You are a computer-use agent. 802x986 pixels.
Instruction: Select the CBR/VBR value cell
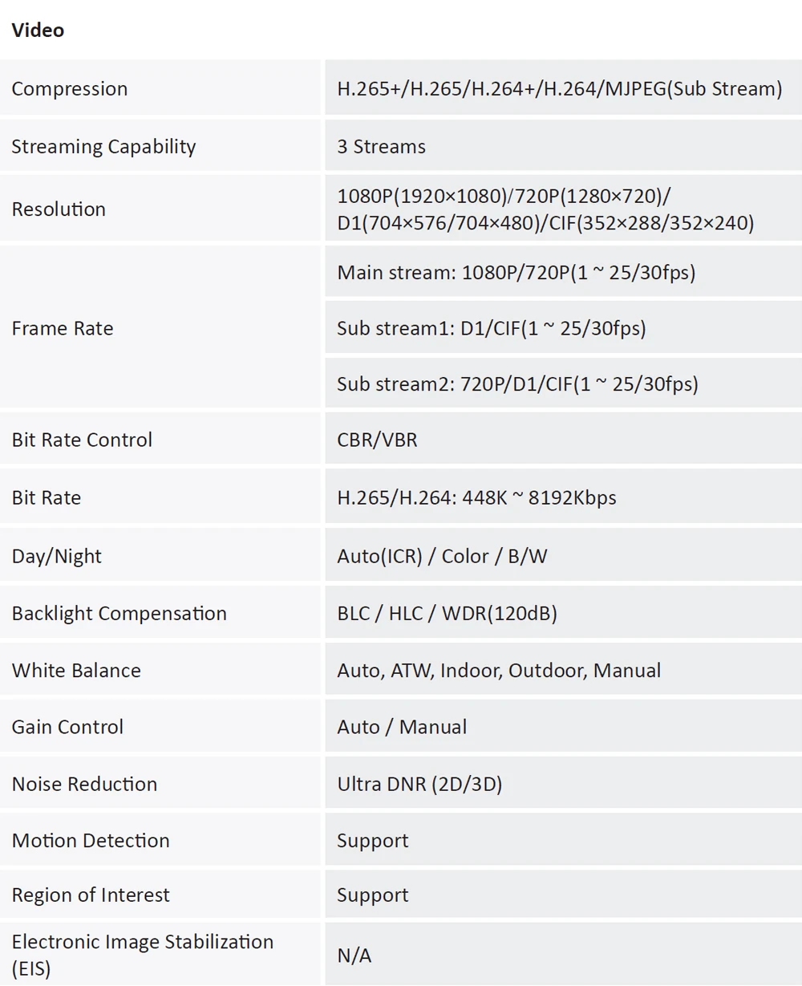click(377, 440)
